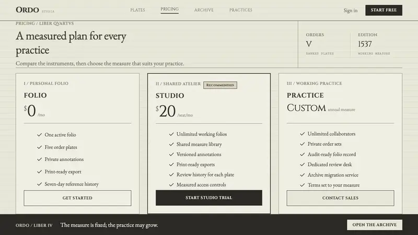Click the 'Private annotations' feature text
Screen dimensions: 418x235
[x=64, y=159]
